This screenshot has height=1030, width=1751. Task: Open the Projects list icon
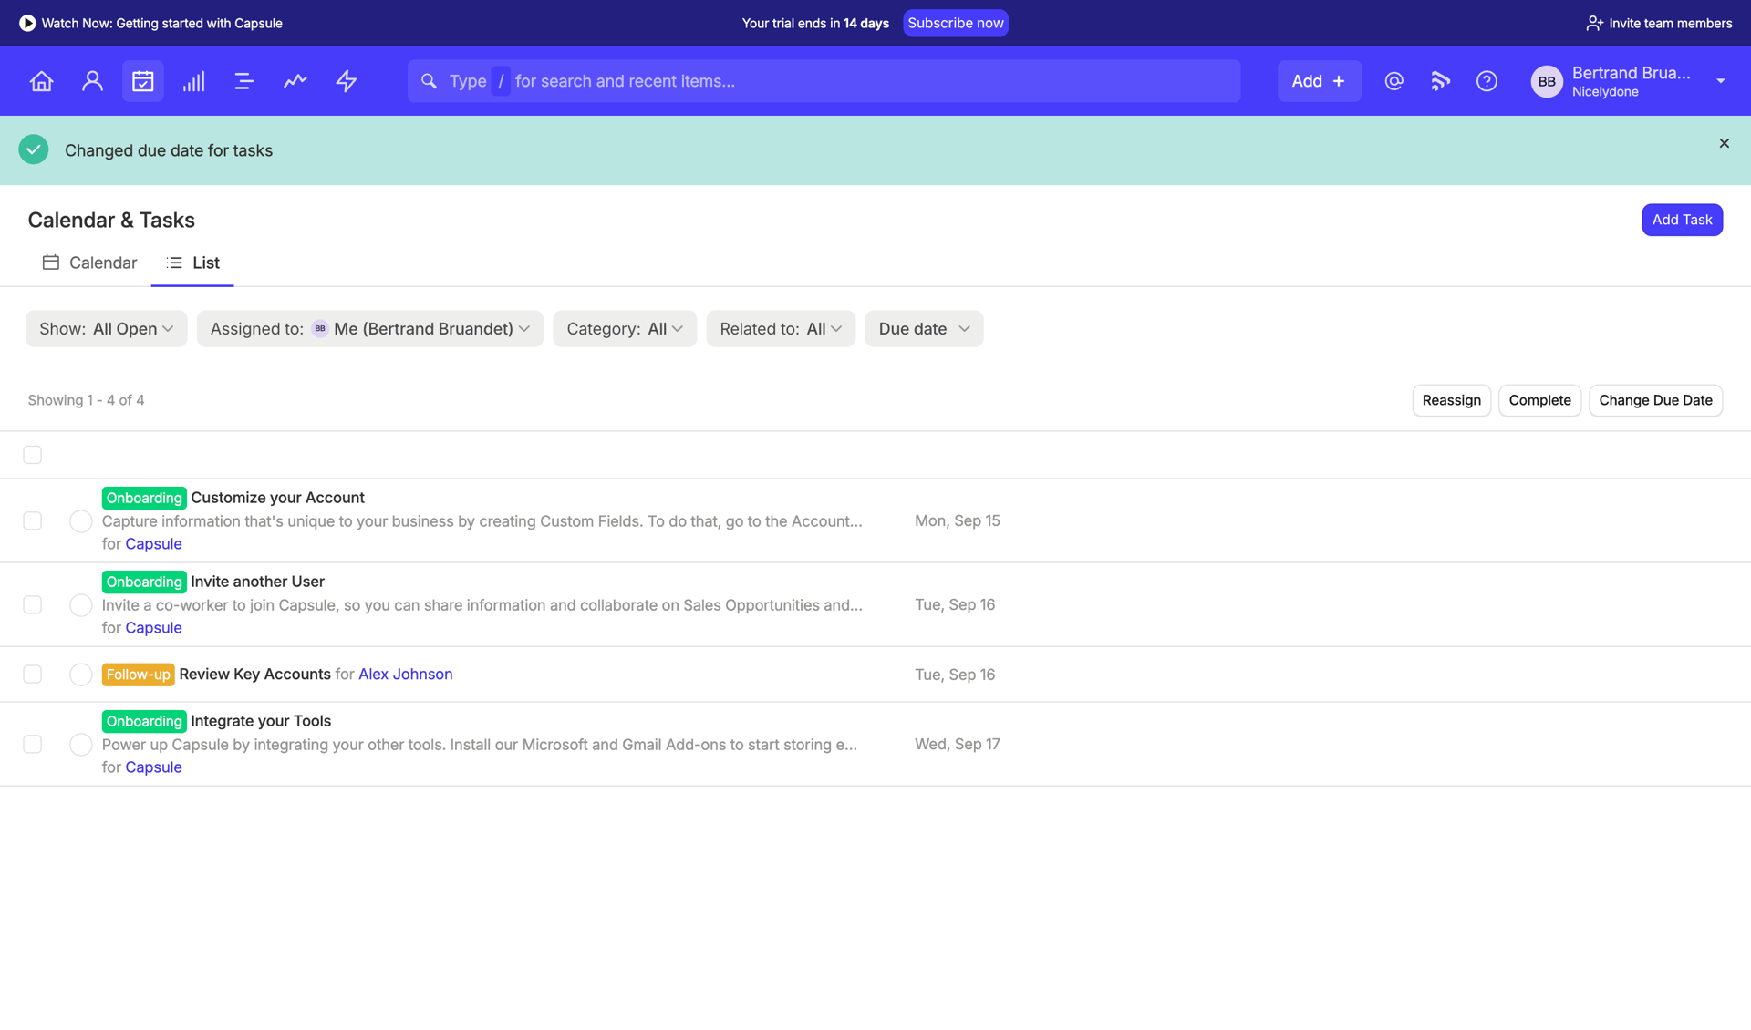pyautogui.click(x=243, y=80)
